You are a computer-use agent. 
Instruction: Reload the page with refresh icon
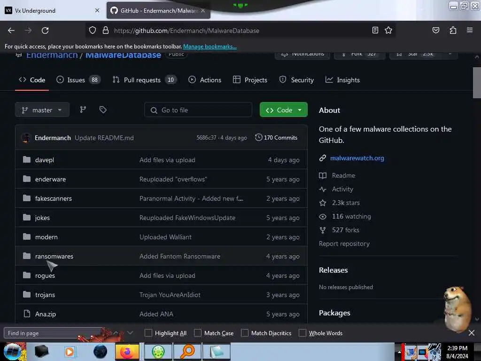click(x=45, y=31)
